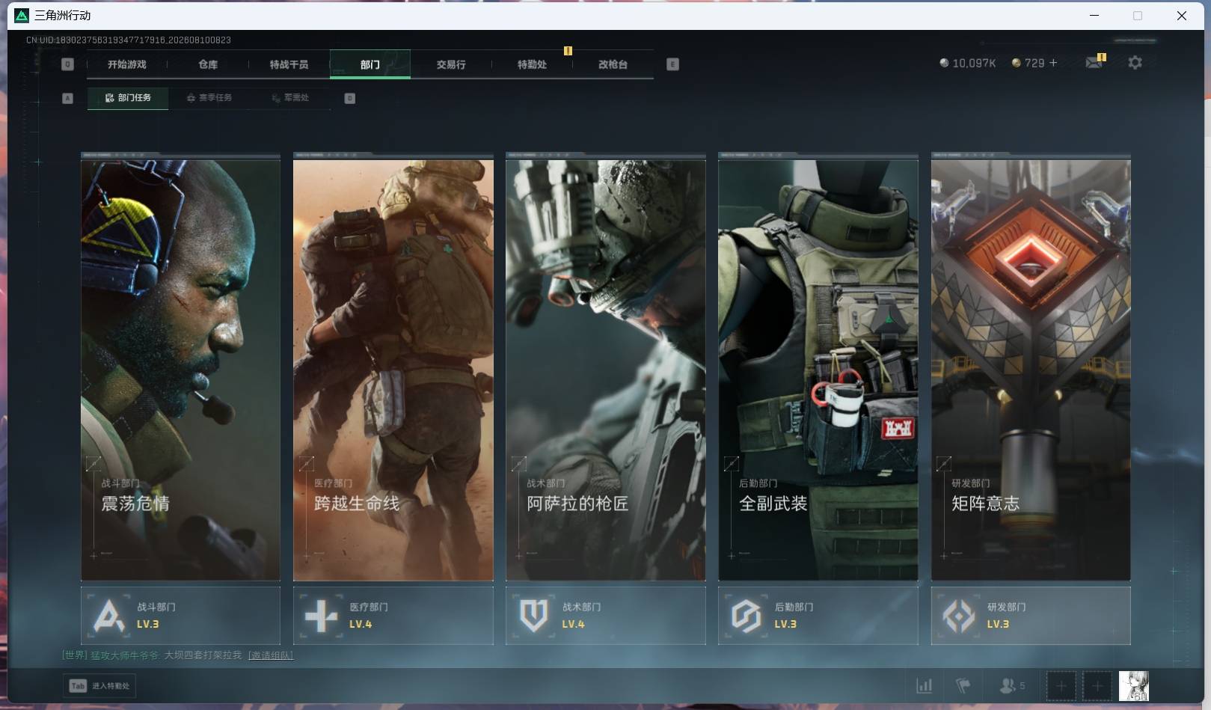This screenshot has width=1211, height=710.
Task: Close the 三角洲行动 window
Action: 1182,15
